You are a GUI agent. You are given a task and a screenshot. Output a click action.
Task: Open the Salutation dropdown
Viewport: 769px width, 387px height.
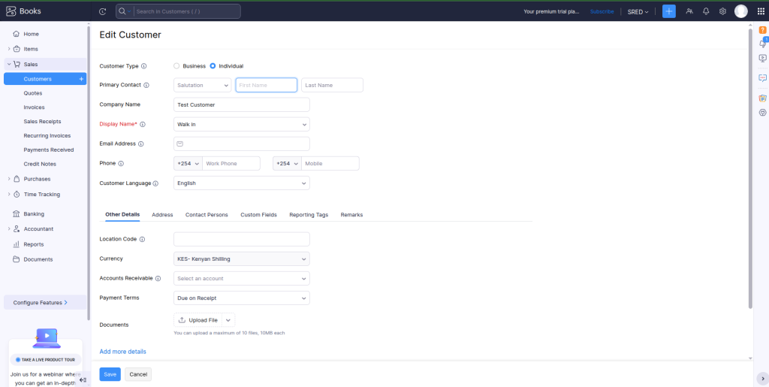pyautogui.click(x=203, y=85)
